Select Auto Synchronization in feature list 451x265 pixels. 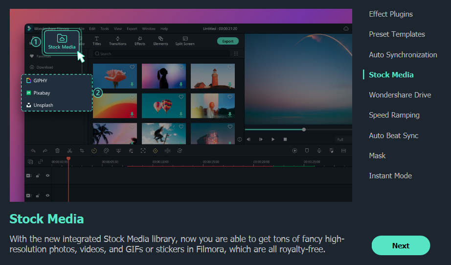(403, 55)
